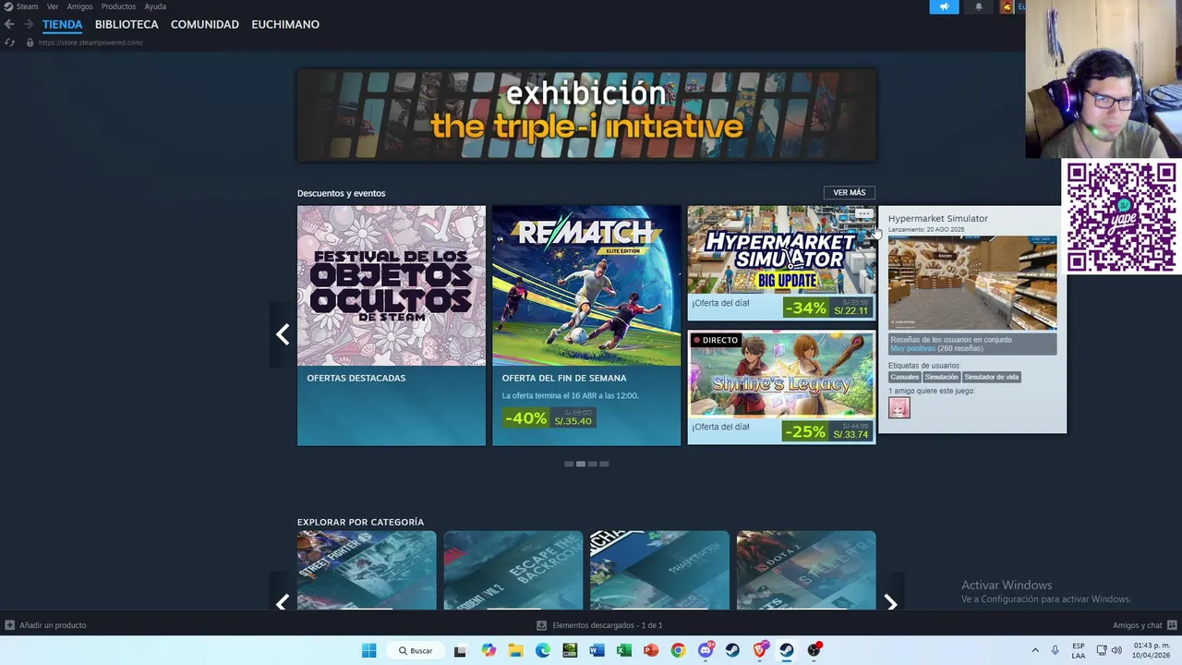This screenshot has height=665, width=1182.
Task: Go back with the back arrow
Action: point(9,24)
